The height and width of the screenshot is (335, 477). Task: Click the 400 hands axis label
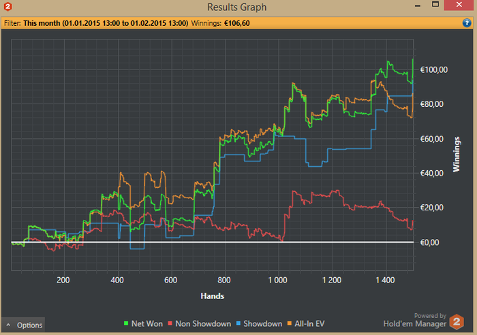click(x=117, y=280)
